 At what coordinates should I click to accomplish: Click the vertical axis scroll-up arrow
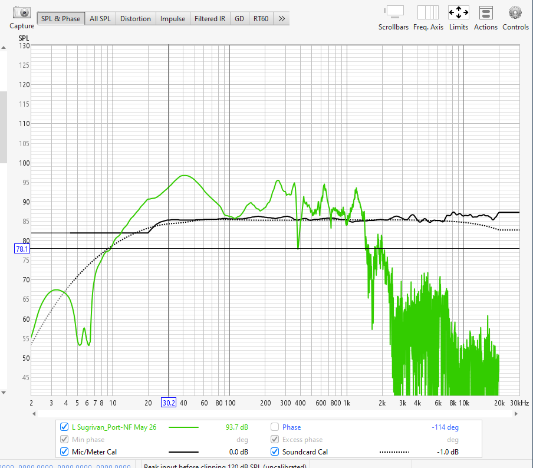[3, 47]
